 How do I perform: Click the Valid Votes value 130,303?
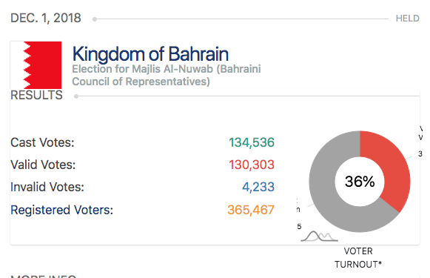coord(252,165)
